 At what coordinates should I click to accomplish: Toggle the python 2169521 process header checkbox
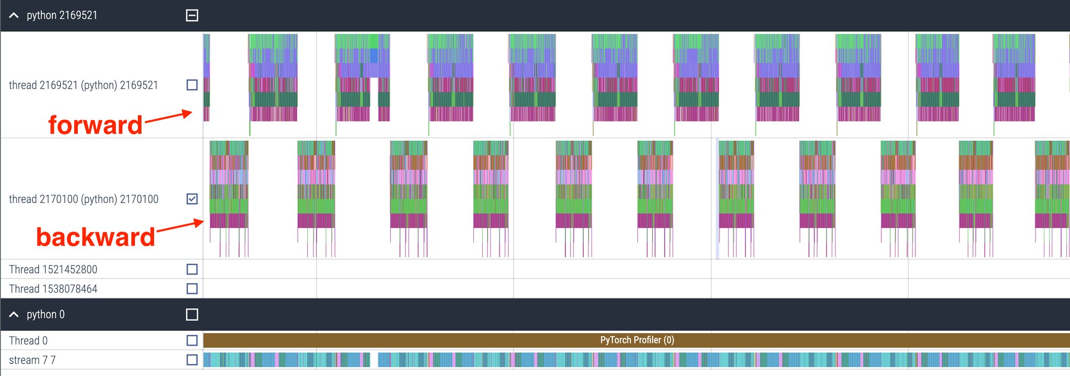coord(192,16)
